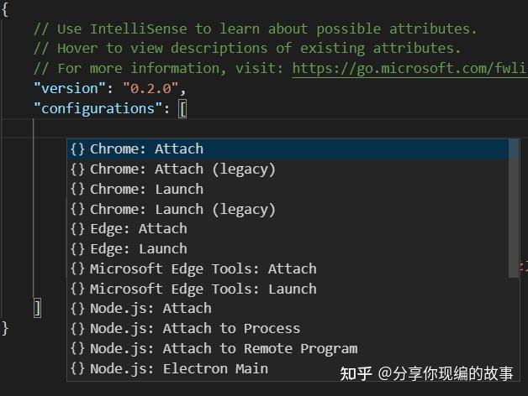Choose Chrome: Launch from suggestion list
This screenshot has width=528, height=396.
click(146, 190)
